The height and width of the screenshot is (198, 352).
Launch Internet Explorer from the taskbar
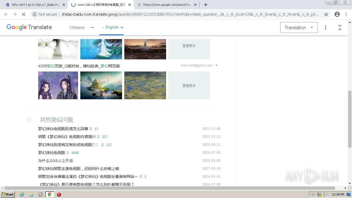click(22, 194)
